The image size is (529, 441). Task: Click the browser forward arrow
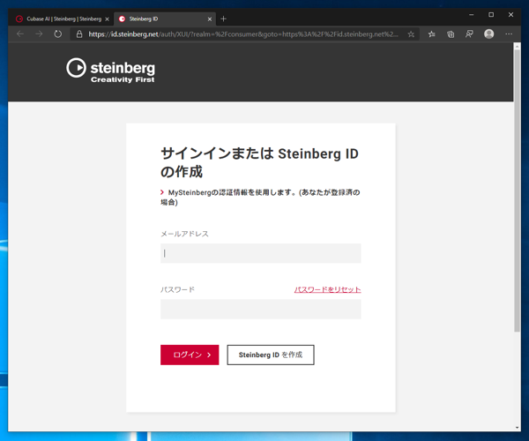pos(39,34)
